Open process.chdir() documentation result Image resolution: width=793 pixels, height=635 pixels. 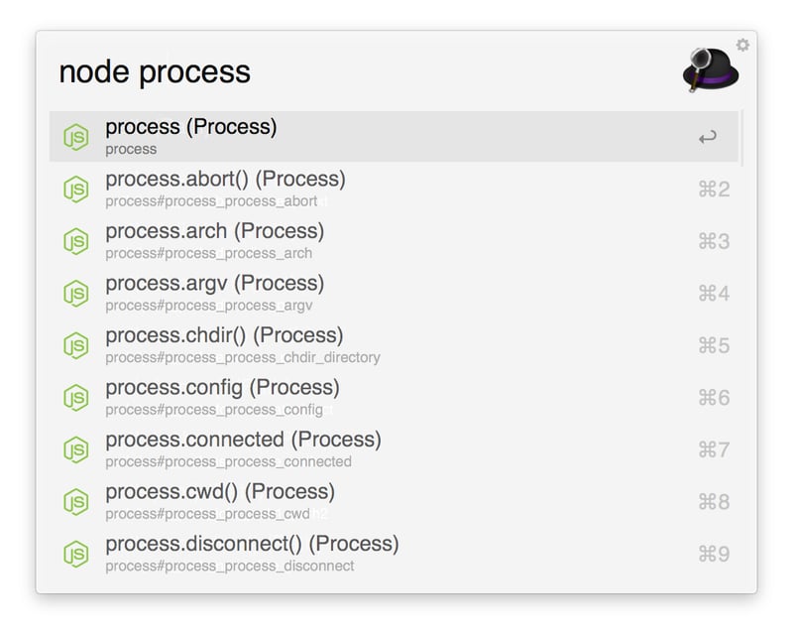point(224,335)
